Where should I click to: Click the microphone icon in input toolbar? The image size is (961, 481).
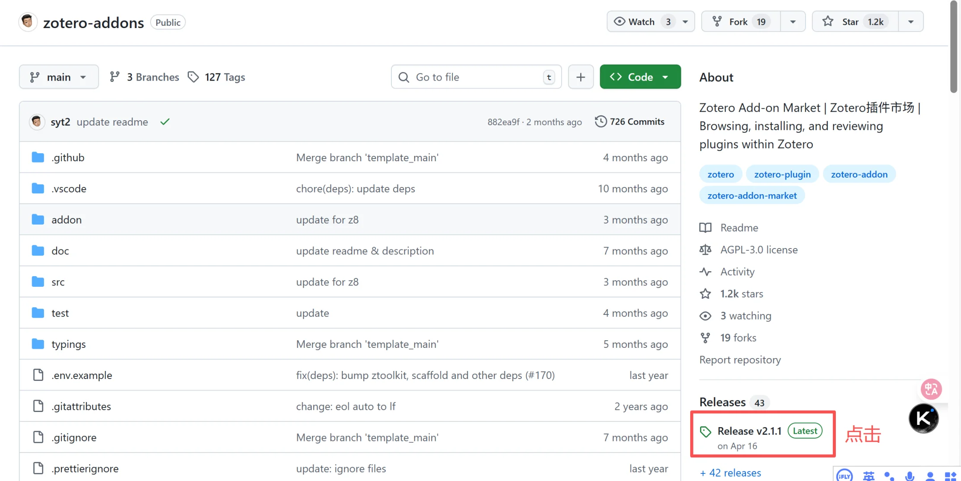(x=910, y=476)
